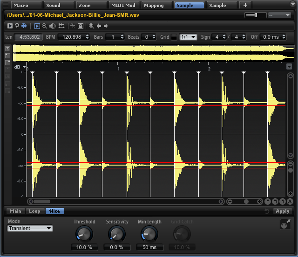This screenshot has height=257, width=298.
Task: Click the right arrow icon in toolbar
Action: click(x=106, y=26)
